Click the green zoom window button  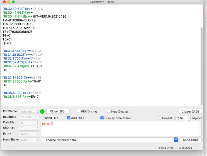13,2
